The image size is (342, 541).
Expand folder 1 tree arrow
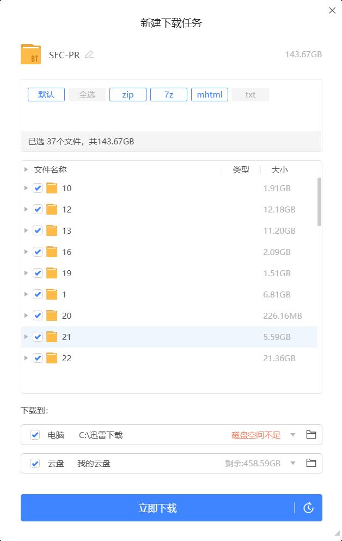pos(26,294)
